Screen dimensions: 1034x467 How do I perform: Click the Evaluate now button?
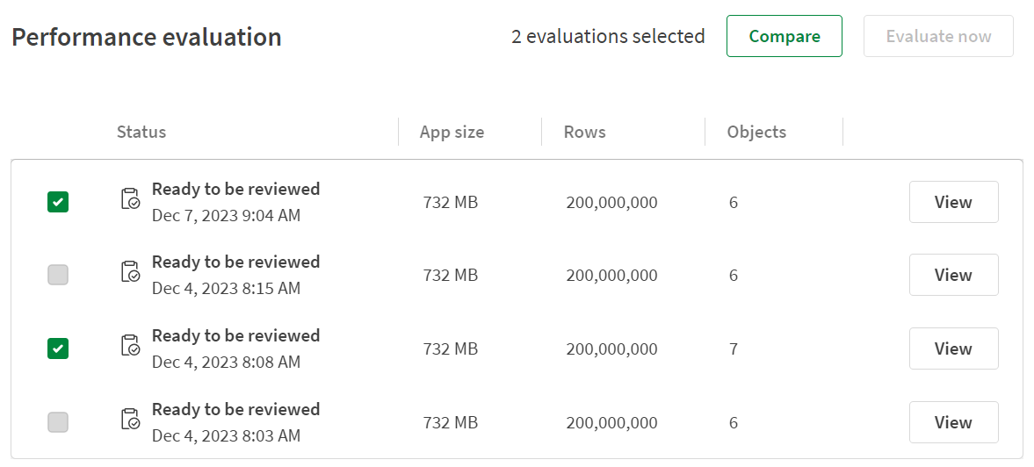point(938,36)
